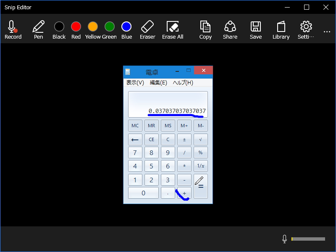Click digit 5 on the calculator

click(152, 166)
